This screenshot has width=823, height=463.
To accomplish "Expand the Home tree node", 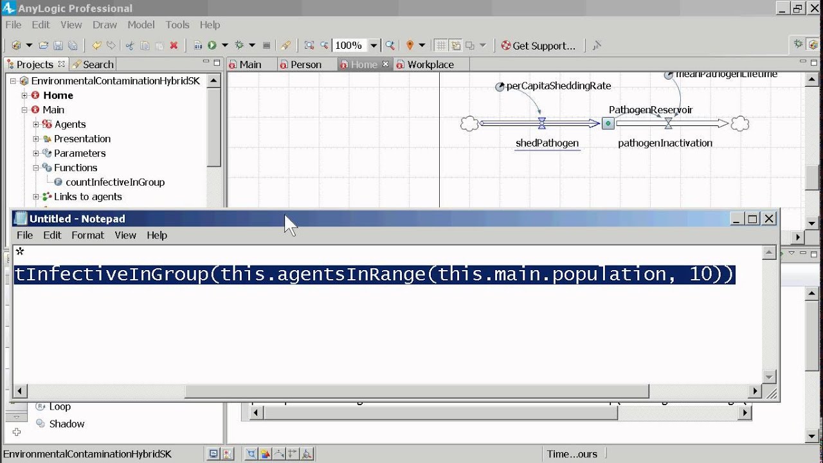I will [x=24, y=95].
